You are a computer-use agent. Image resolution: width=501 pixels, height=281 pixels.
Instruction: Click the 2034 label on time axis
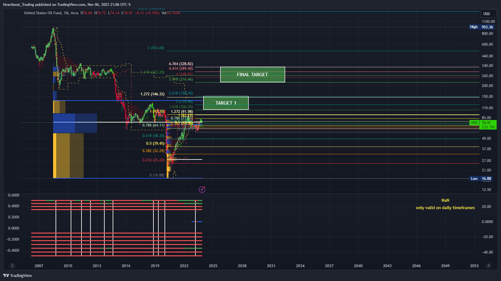pyautogui.click(x=300, y=266)
